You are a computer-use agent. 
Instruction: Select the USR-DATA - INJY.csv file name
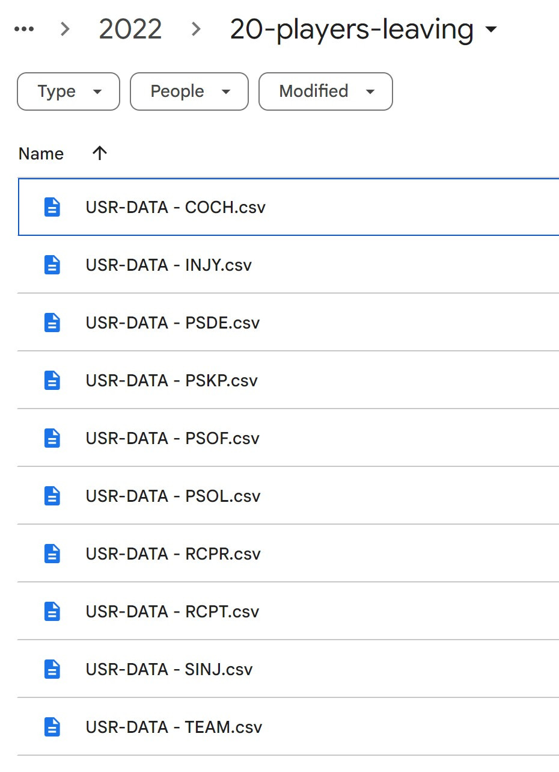point(169,265)
